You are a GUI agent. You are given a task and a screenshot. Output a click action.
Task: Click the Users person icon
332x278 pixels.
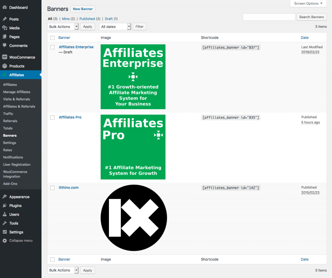click(5, 214)
